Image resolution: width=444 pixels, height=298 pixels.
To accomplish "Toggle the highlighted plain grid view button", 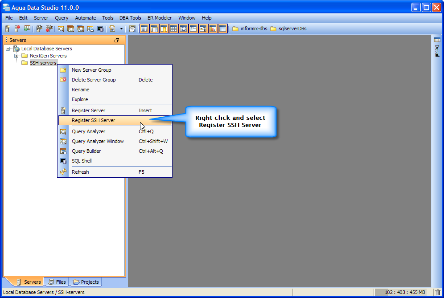I will [x=173, y=29].
